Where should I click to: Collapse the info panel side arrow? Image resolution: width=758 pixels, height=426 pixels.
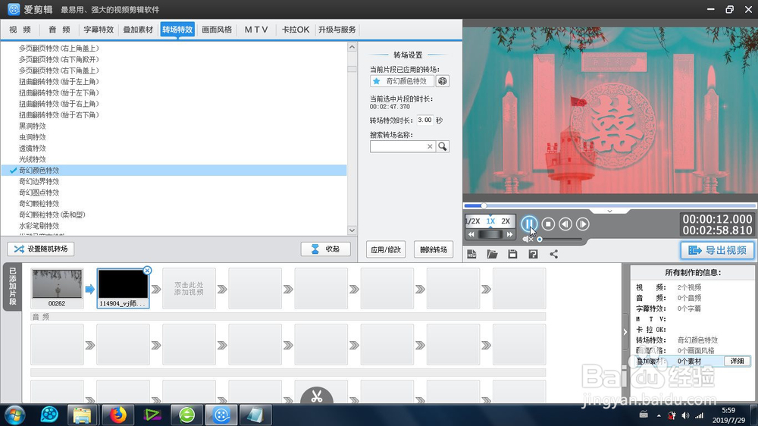pos(625,332)
